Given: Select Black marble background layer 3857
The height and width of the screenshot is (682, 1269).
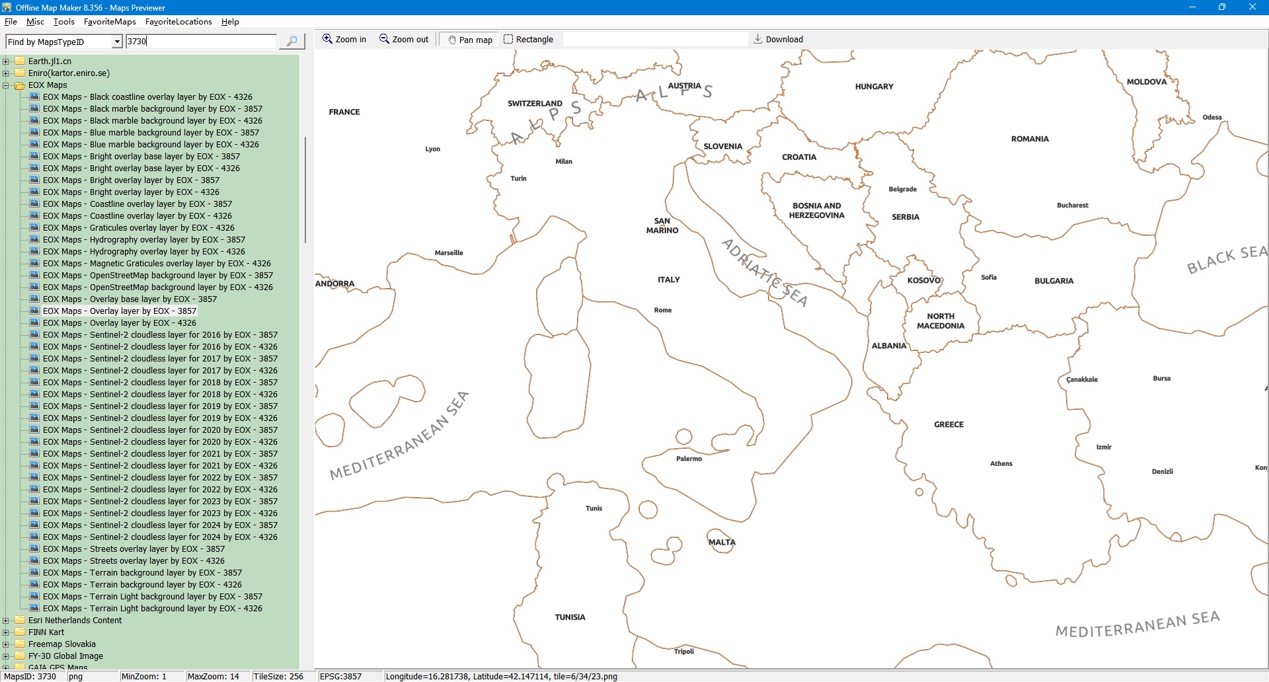Looking at the screenshot, I should (x=152, y=109).
